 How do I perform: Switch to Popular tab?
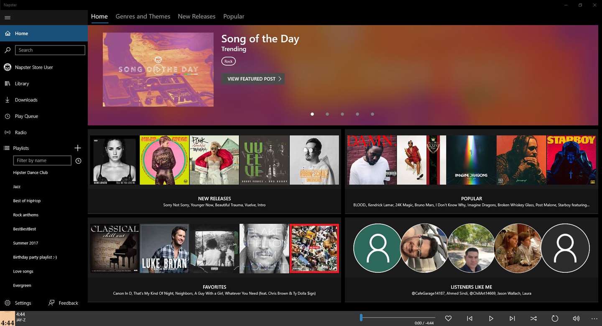234,16
